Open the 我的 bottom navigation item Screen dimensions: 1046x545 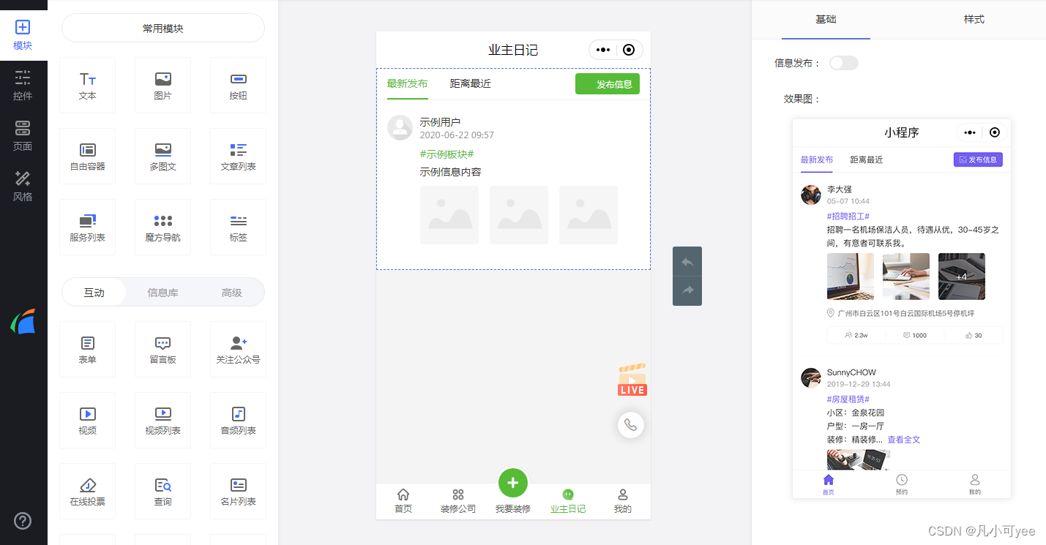coord(623,501)
